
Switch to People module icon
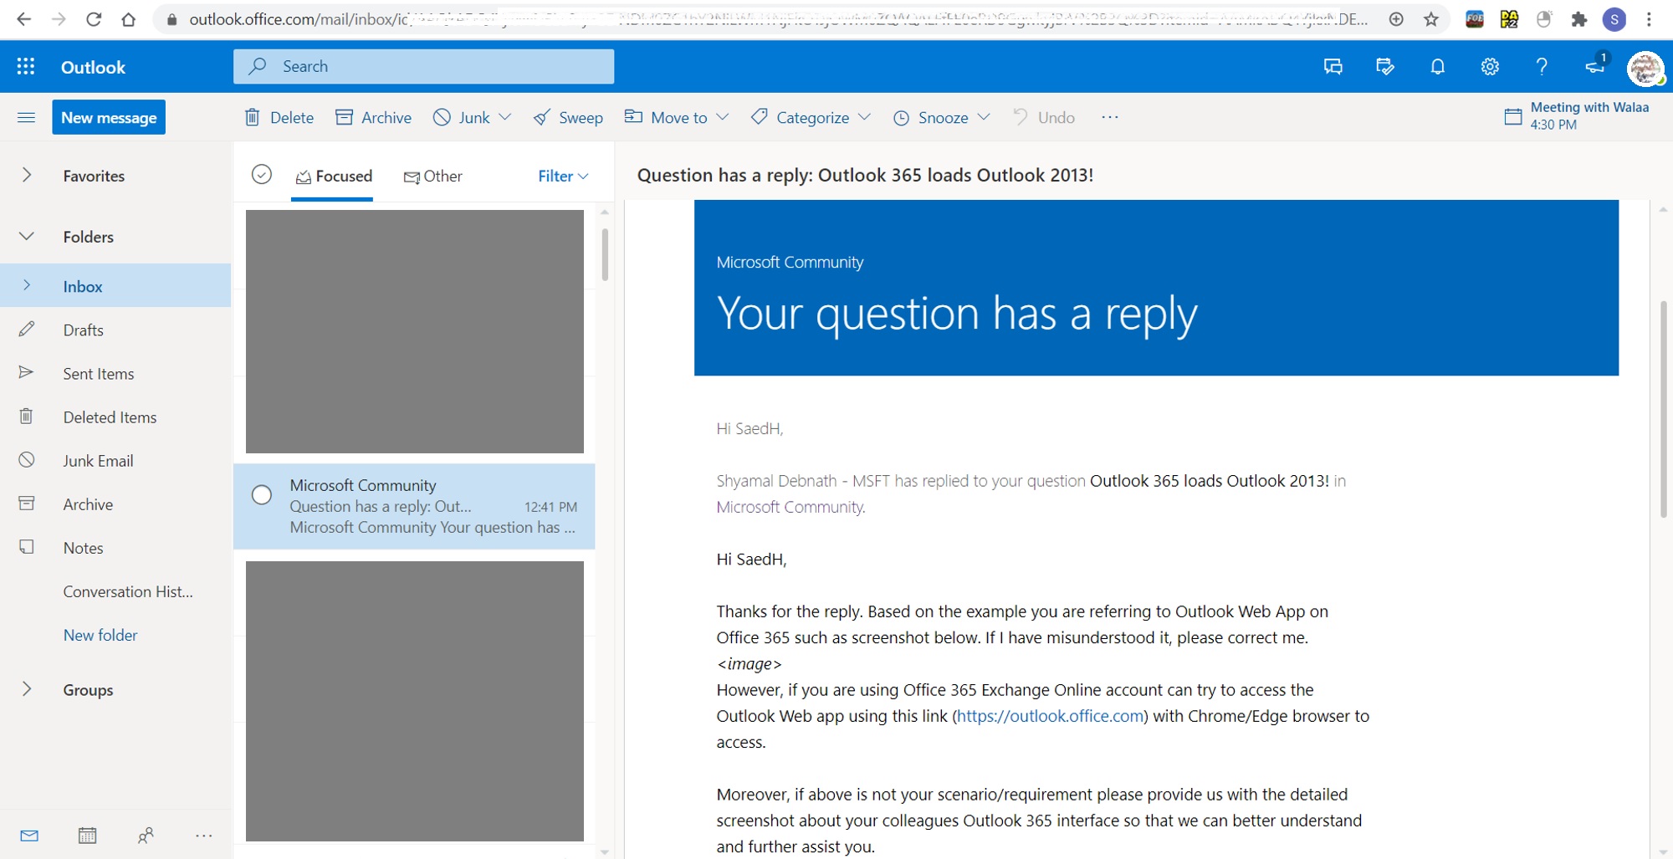[x=146, y=836]
